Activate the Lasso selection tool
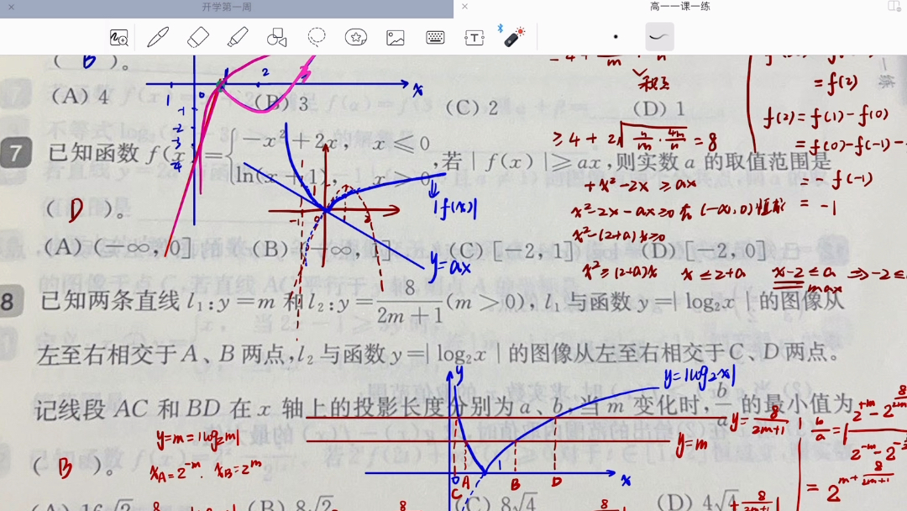 coord(317,37)
